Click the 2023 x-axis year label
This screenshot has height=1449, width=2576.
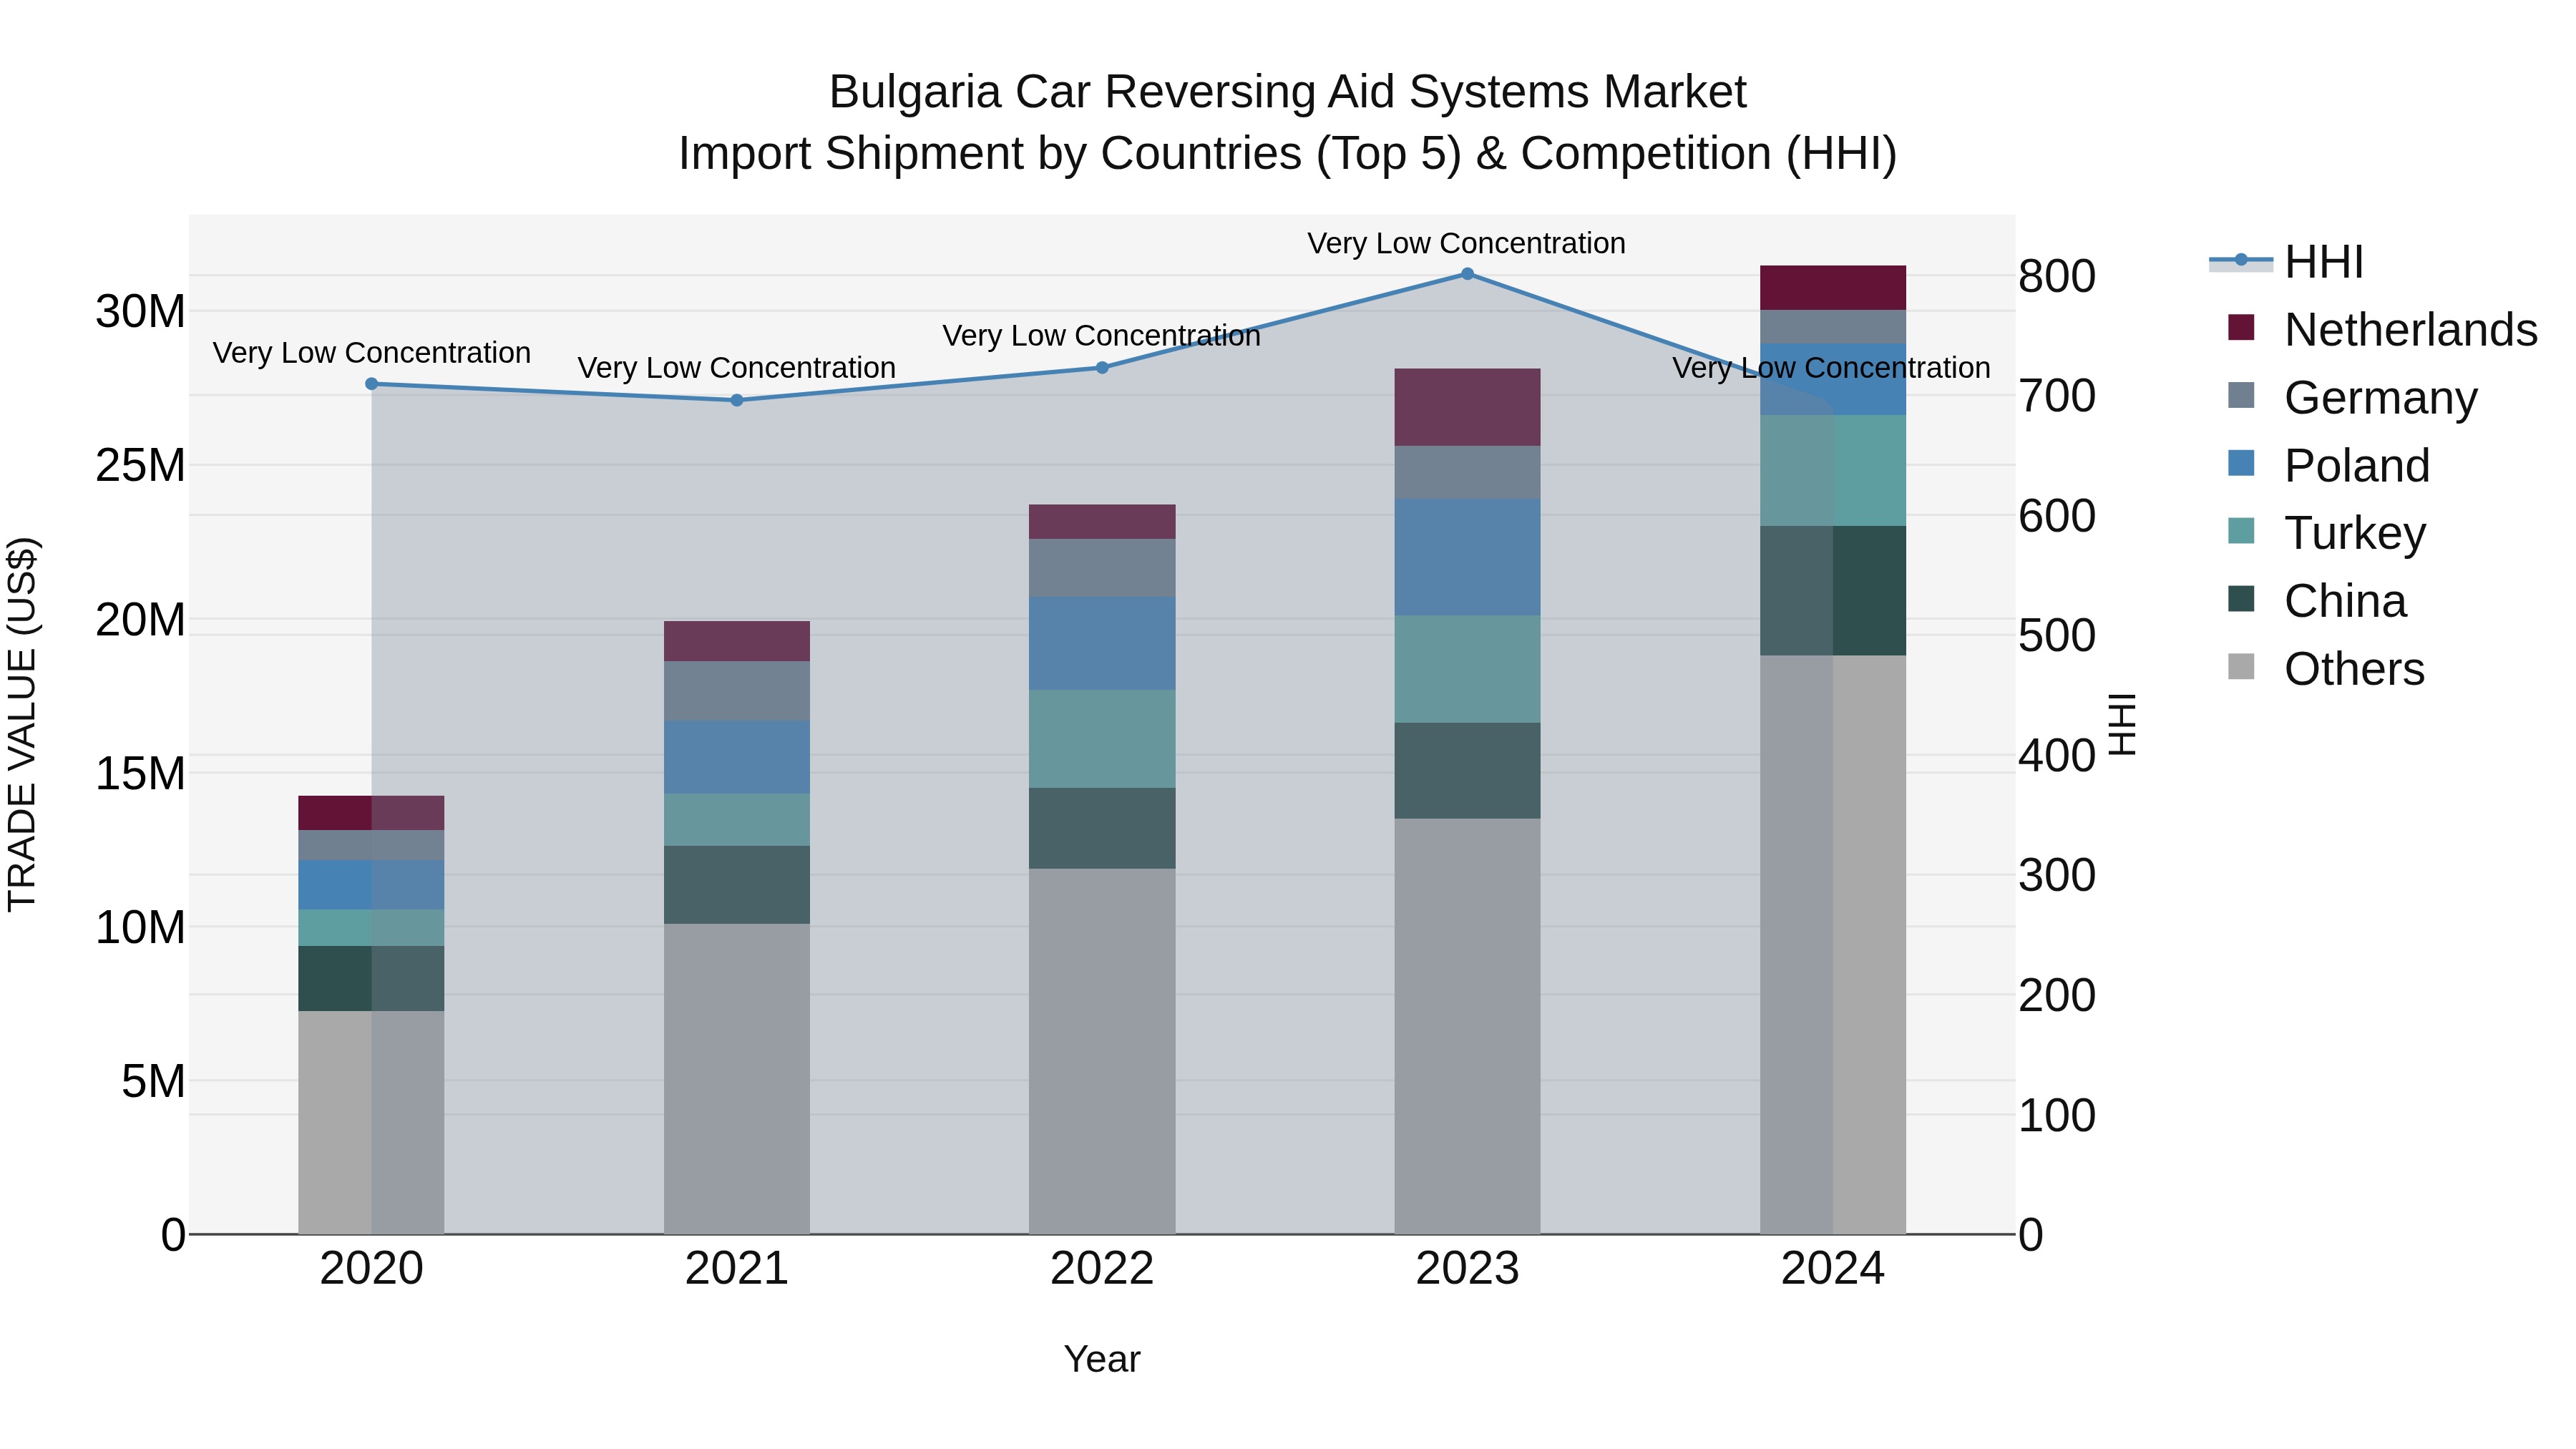[1468, 1269]
